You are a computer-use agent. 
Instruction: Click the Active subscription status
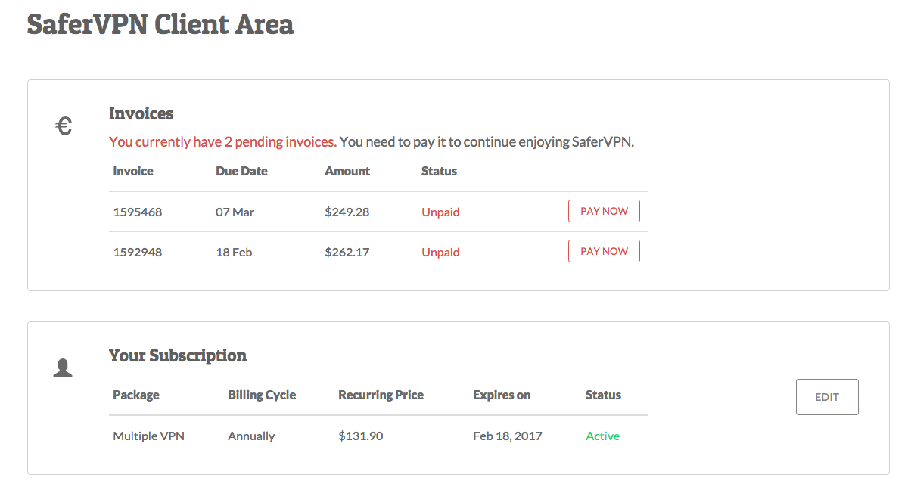point(603,436)
